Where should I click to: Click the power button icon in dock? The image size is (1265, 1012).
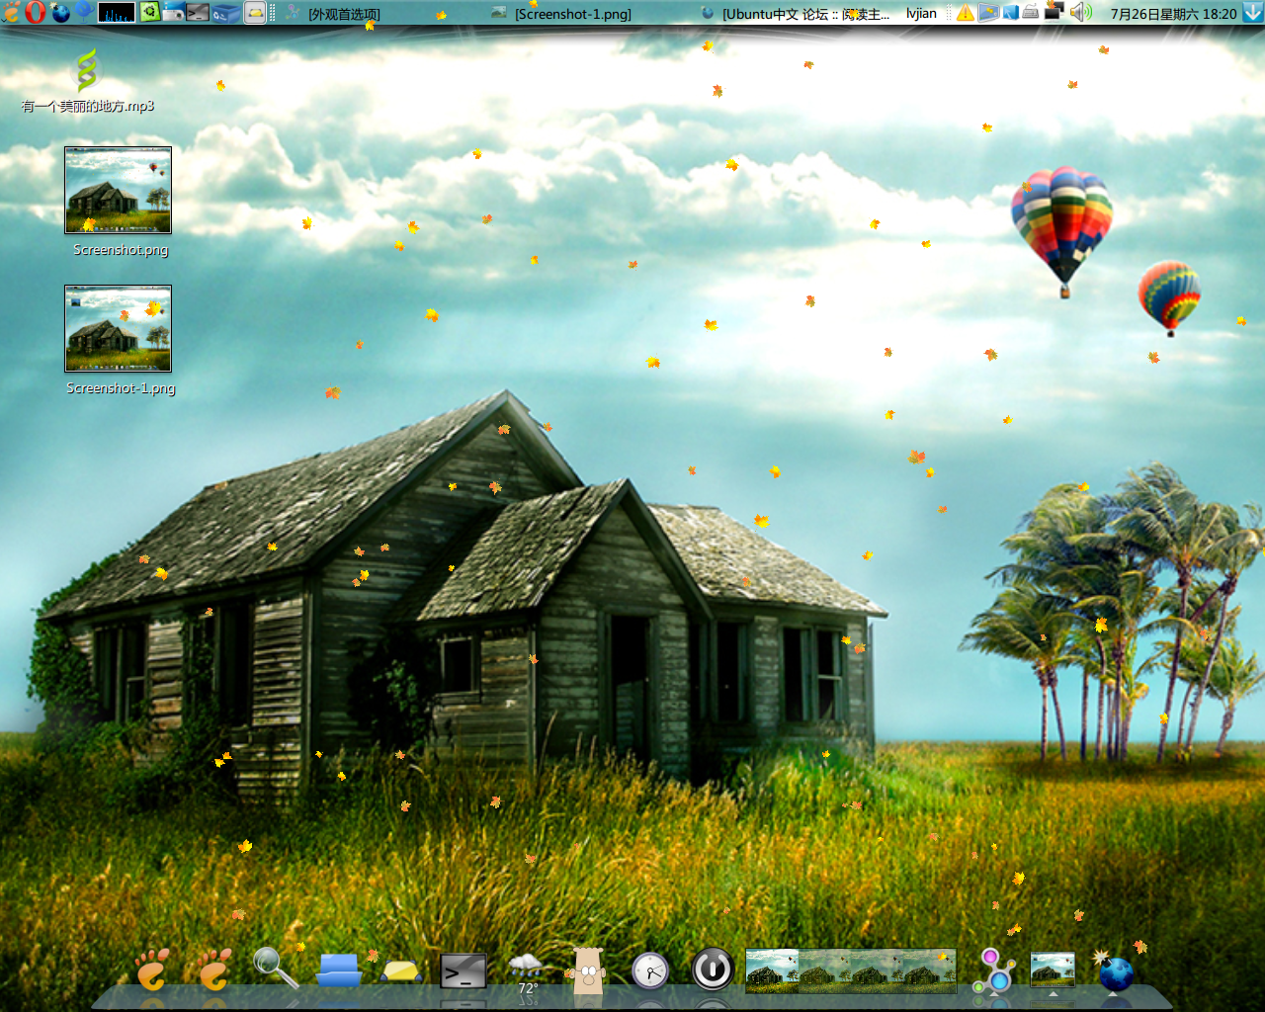point(713,970)
